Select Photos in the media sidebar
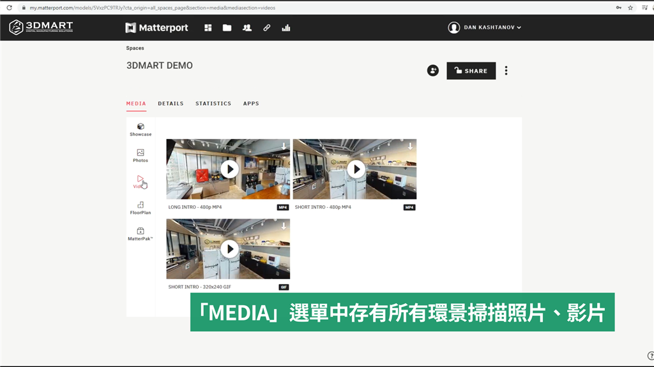 pos(141,155)
